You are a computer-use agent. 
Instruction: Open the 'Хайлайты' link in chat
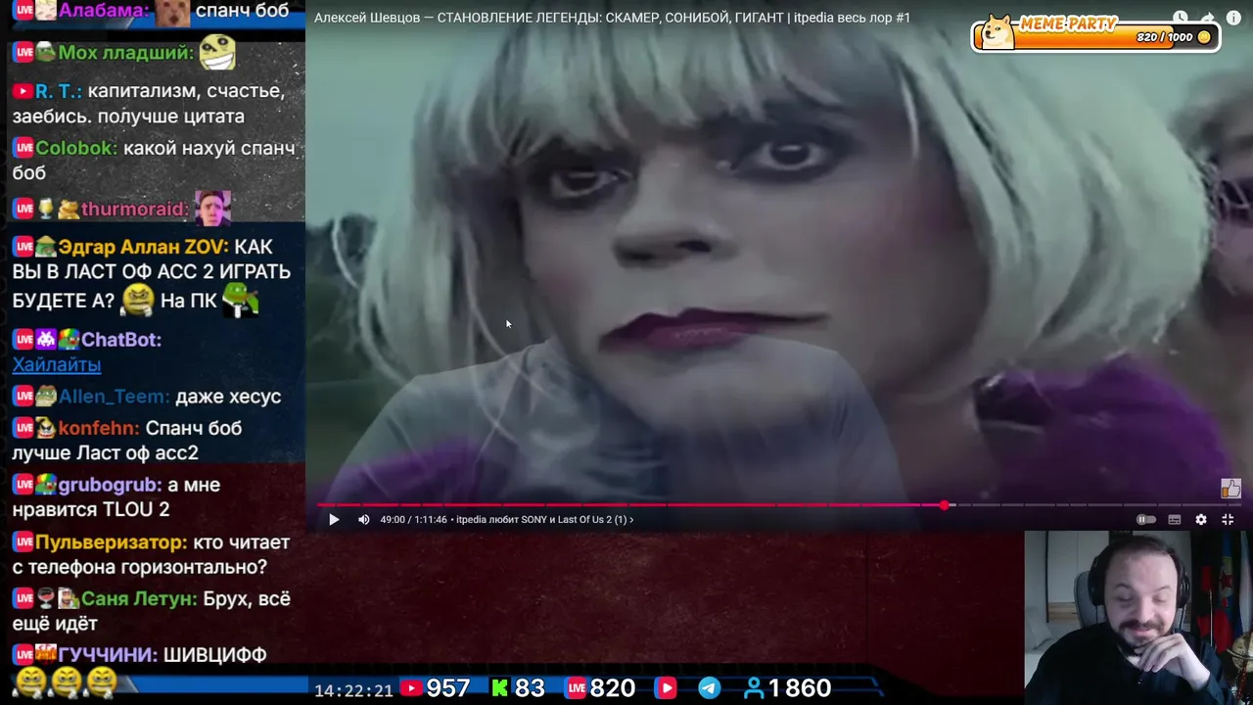57,364
